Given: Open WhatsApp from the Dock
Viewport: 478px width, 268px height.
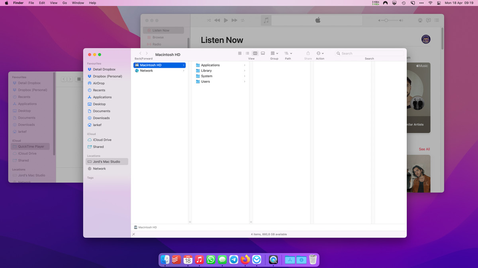Looking at the screenshot, I should click(211, 260).
